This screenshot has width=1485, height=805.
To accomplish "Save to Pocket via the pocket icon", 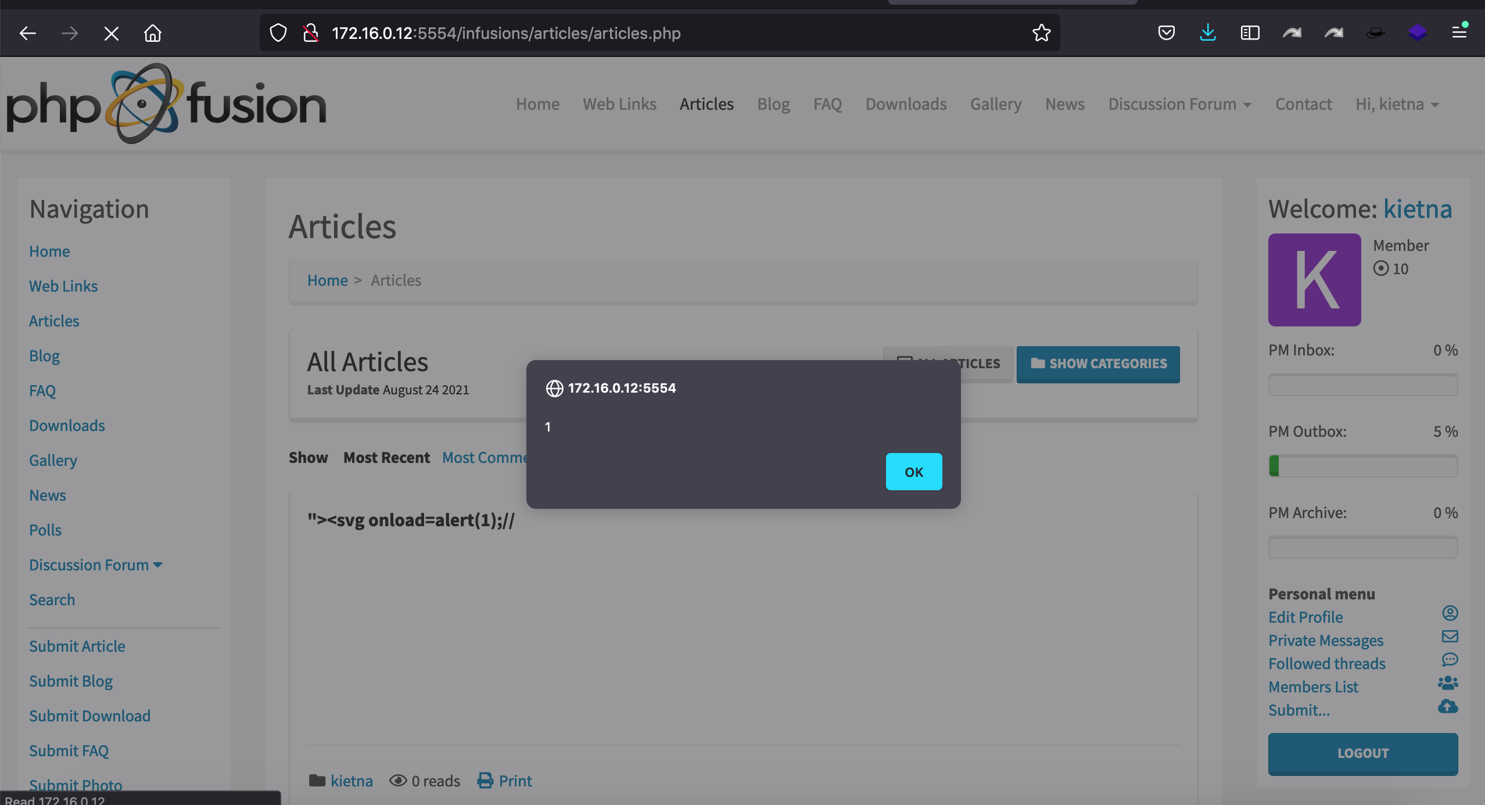I will click(x=1166, y=33).
